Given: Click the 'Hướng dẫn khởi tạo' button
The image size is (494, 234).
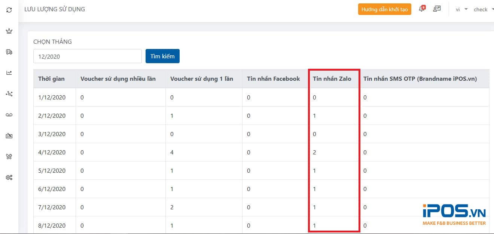Looking at the screenshot, I should tap(384, 9).
